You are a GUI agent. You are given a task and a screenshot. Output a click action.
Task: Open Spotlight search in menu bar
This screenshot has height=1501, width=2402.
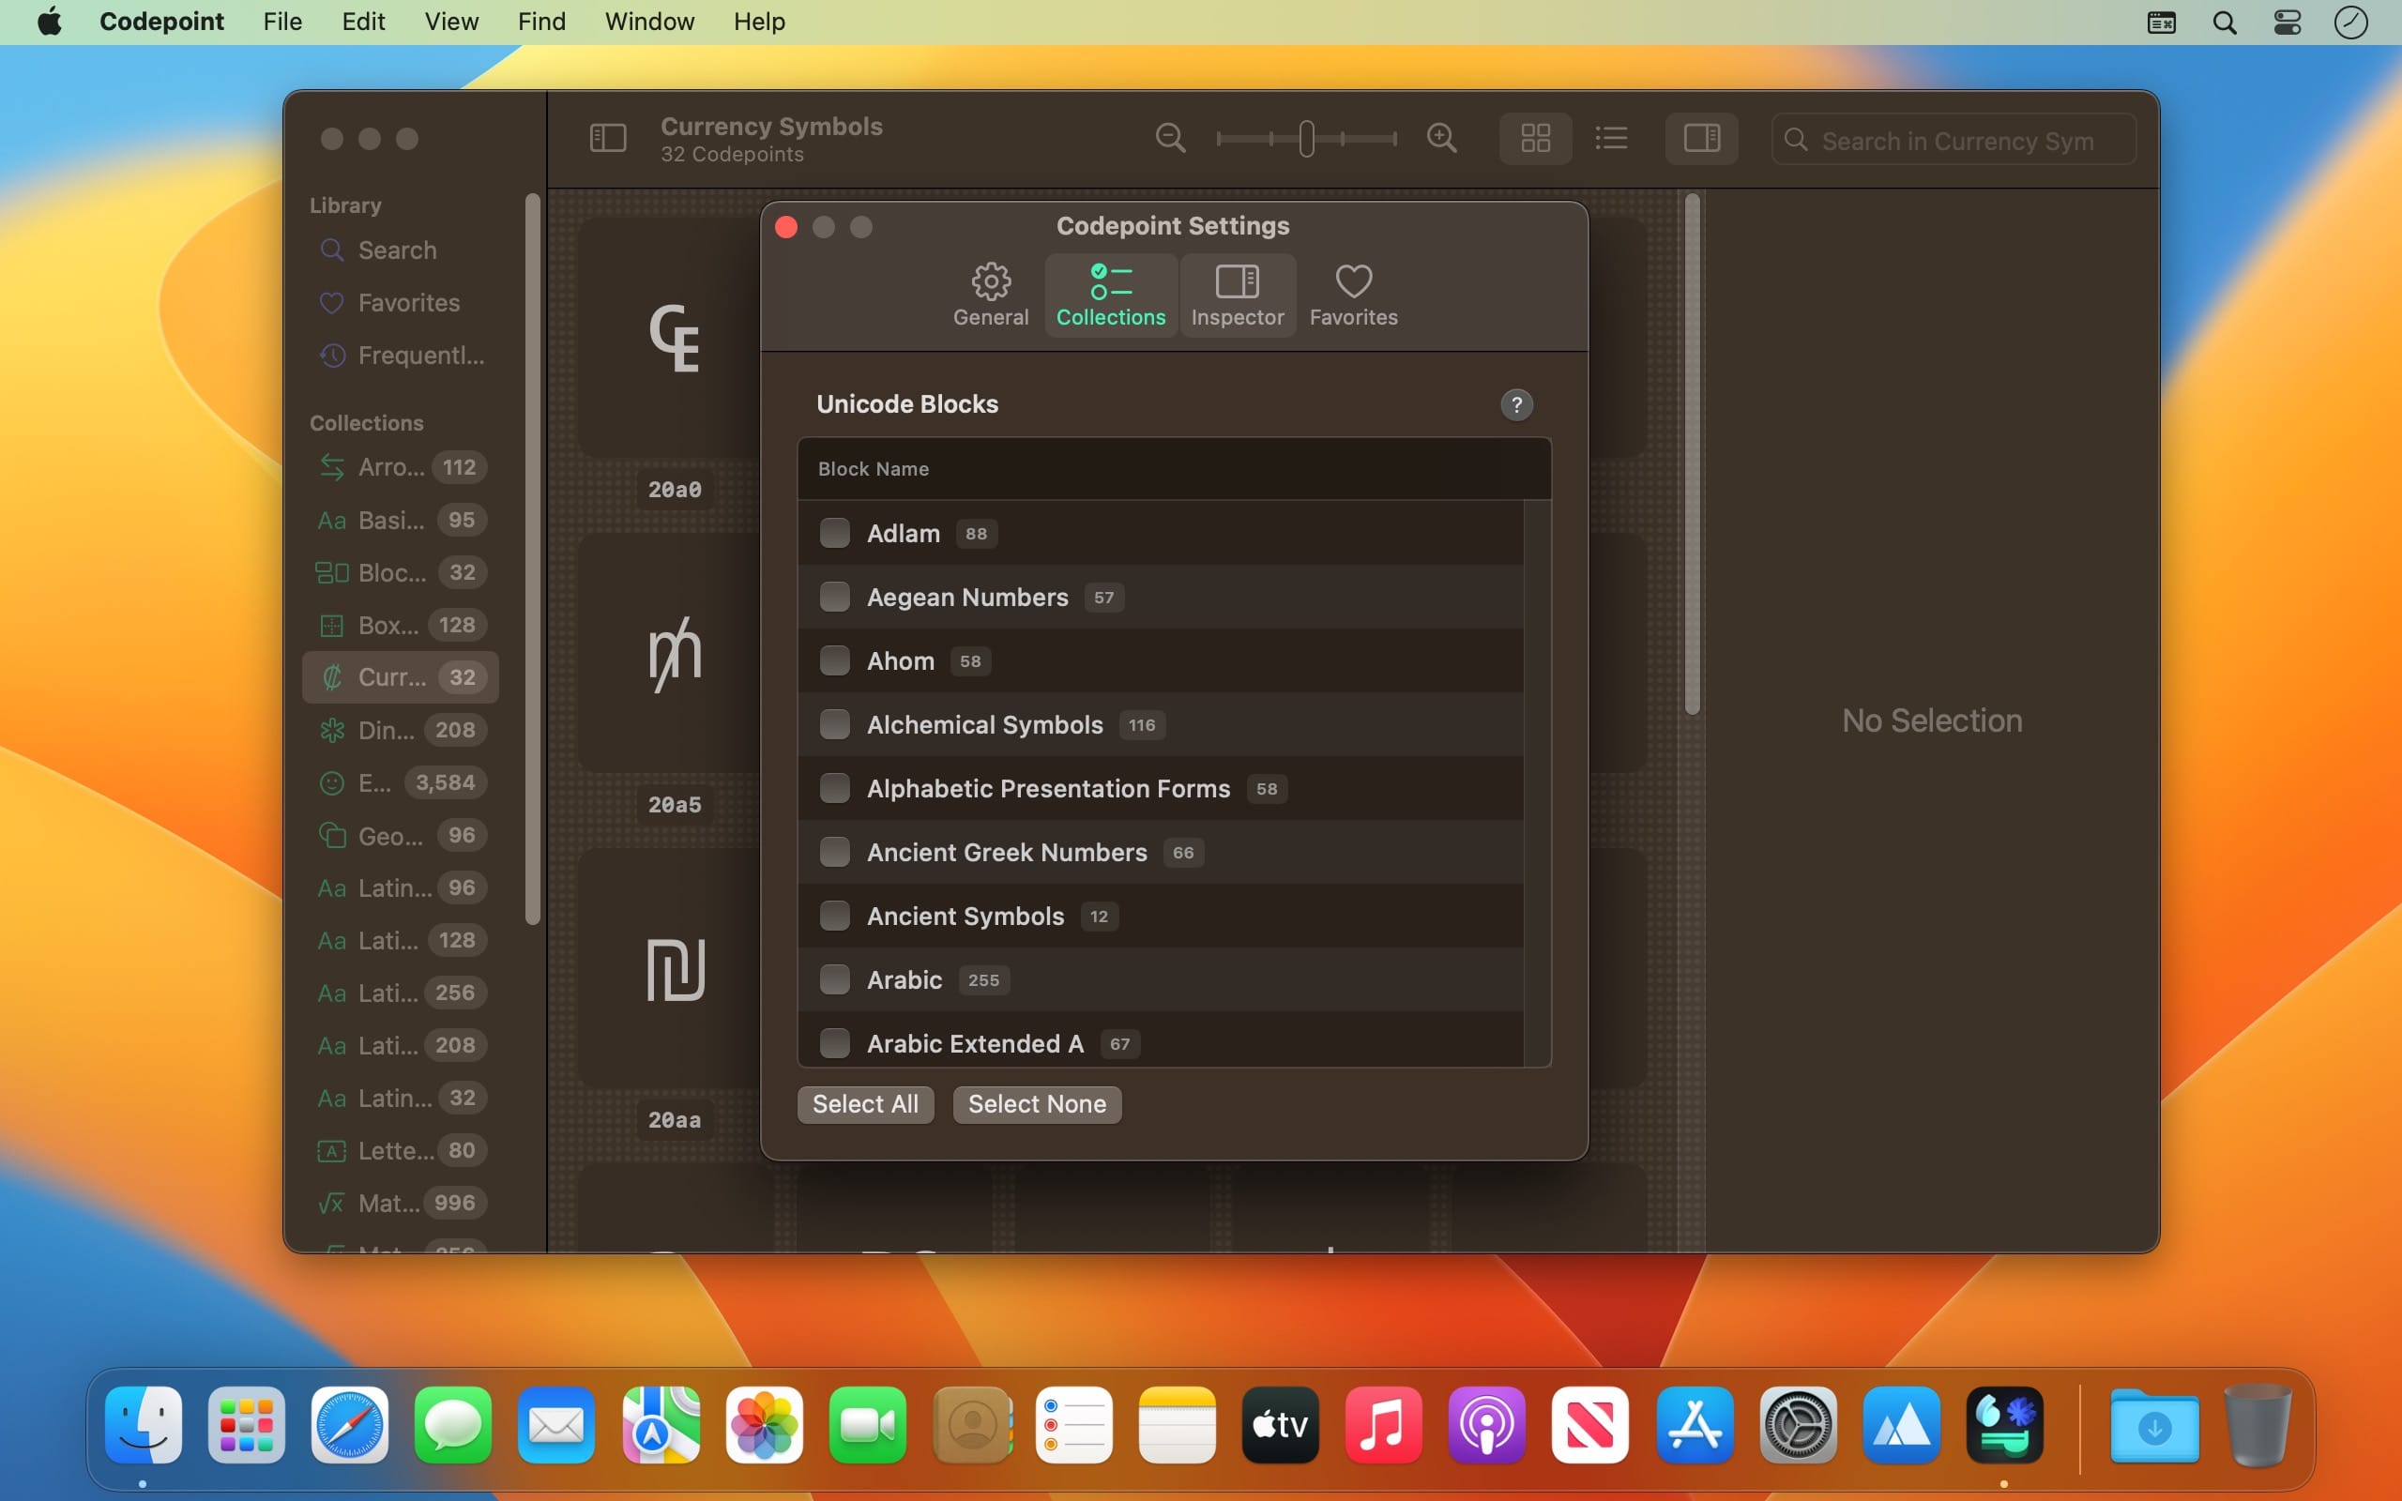(2225, 22)
